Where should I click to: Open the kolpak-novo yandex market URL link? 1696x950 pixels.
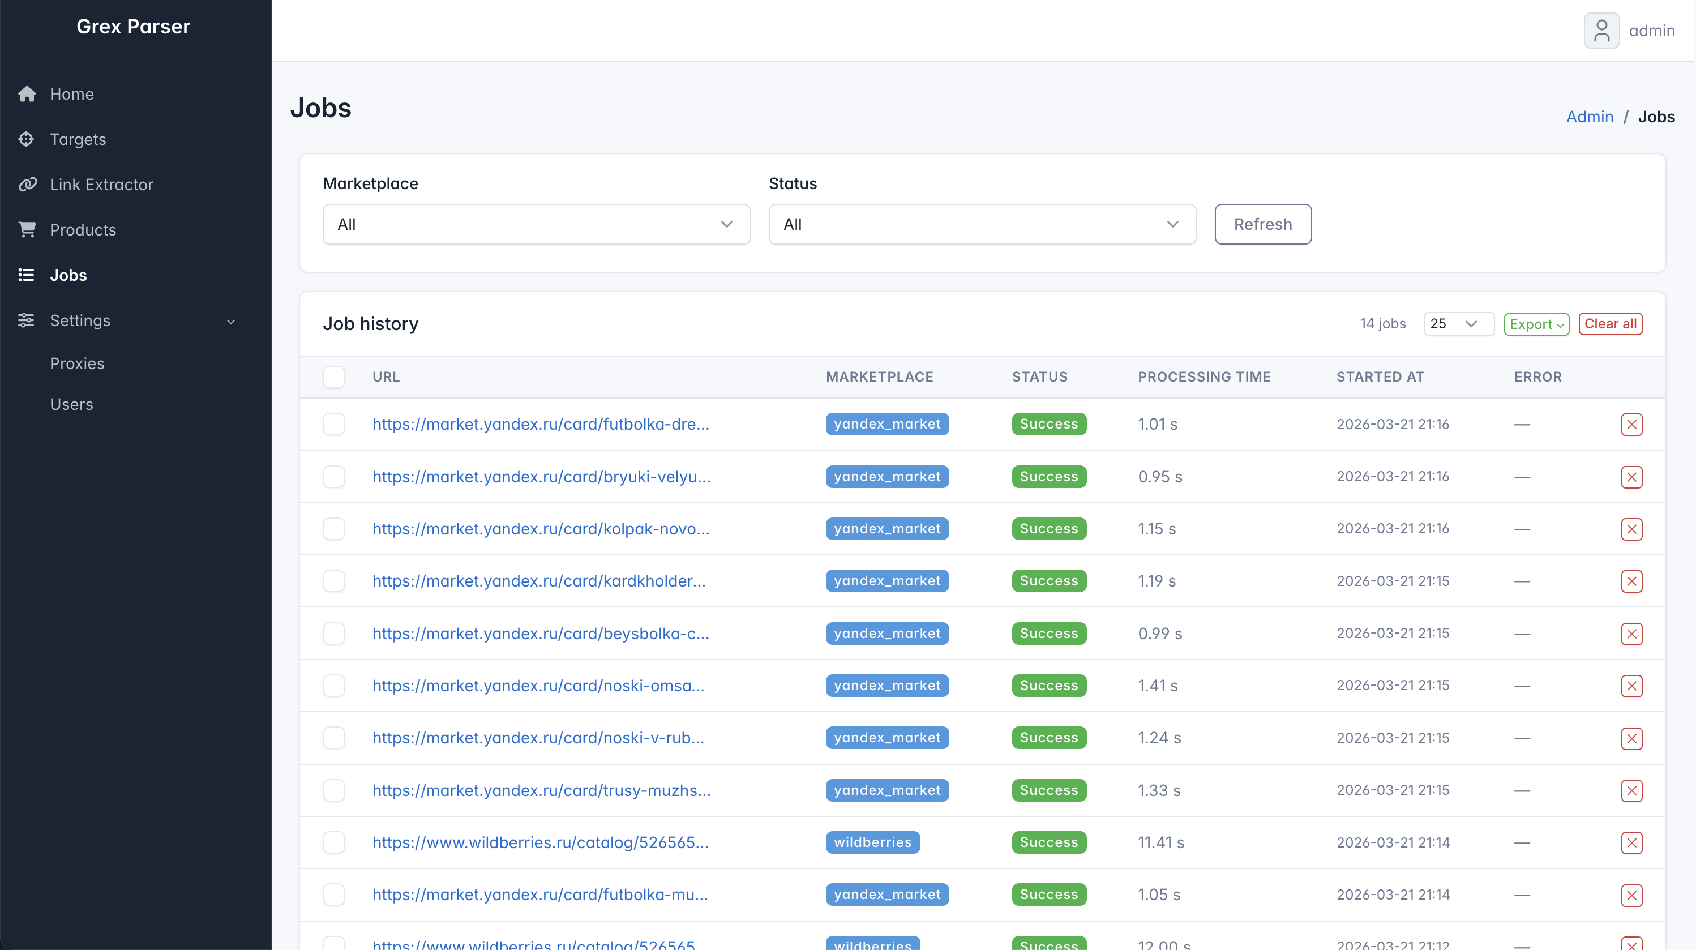tap(541, 529)
